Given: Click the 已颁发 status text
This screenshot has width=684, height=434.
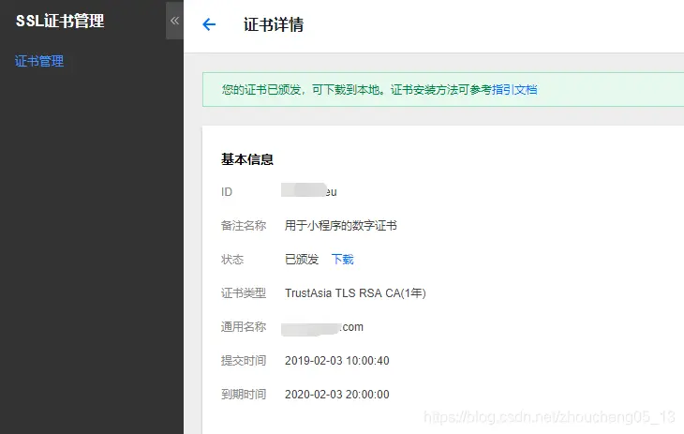Looking at the screenshot, I should [302, 260].
